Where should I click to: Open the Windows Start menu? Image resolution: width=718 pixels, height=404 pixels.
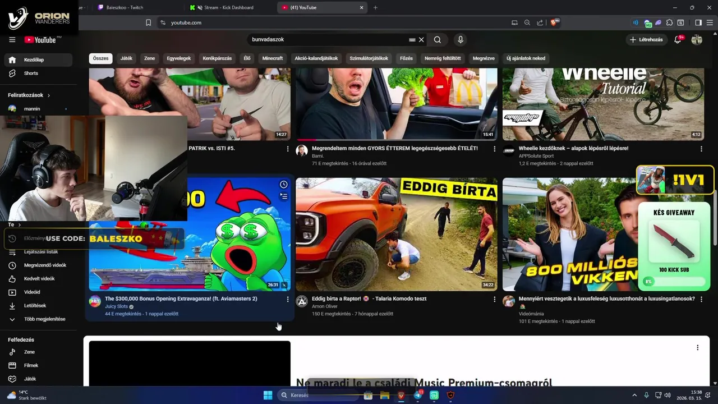[x=268, y=395]
